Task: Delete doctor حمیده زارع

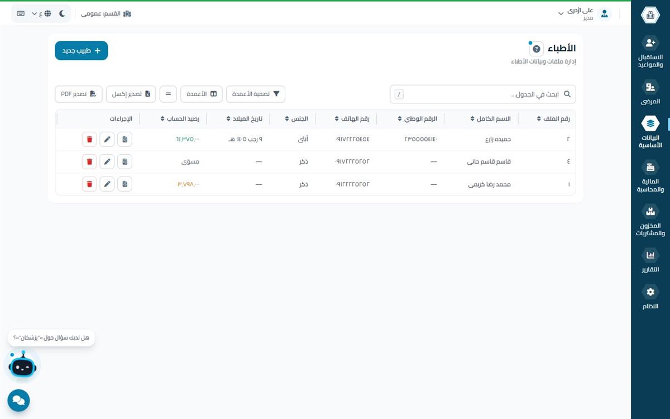Action: pos(89,139)
